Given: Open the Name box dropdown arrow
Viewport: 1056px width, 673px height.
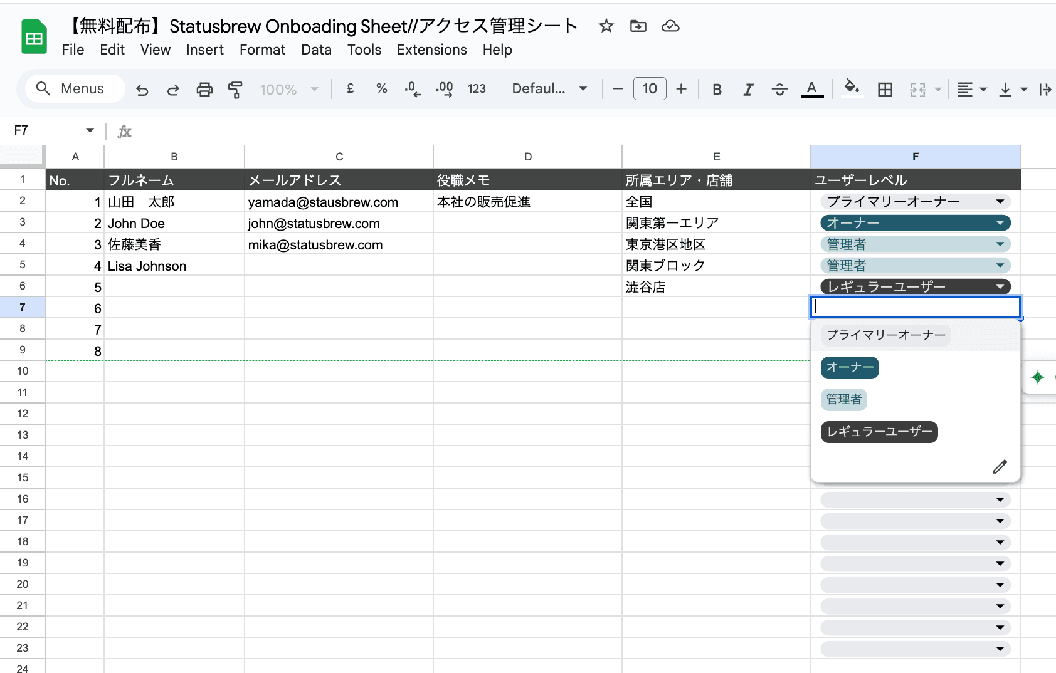Looking at the screenshot, I should pyautogui.click(x=90, y=130).
